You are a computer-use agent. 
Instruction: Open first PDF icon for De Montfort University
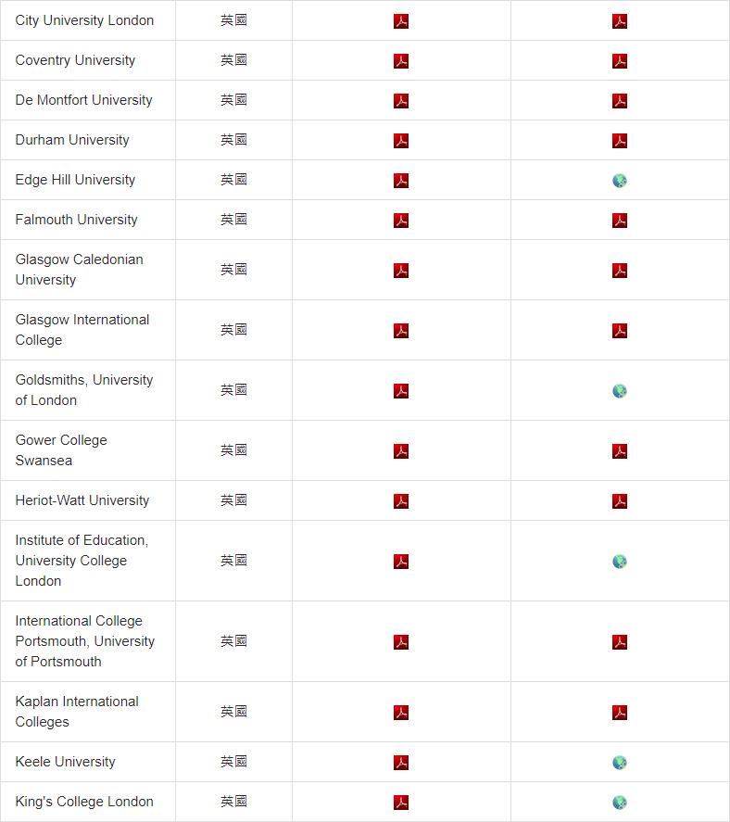[x=401, y=101]
